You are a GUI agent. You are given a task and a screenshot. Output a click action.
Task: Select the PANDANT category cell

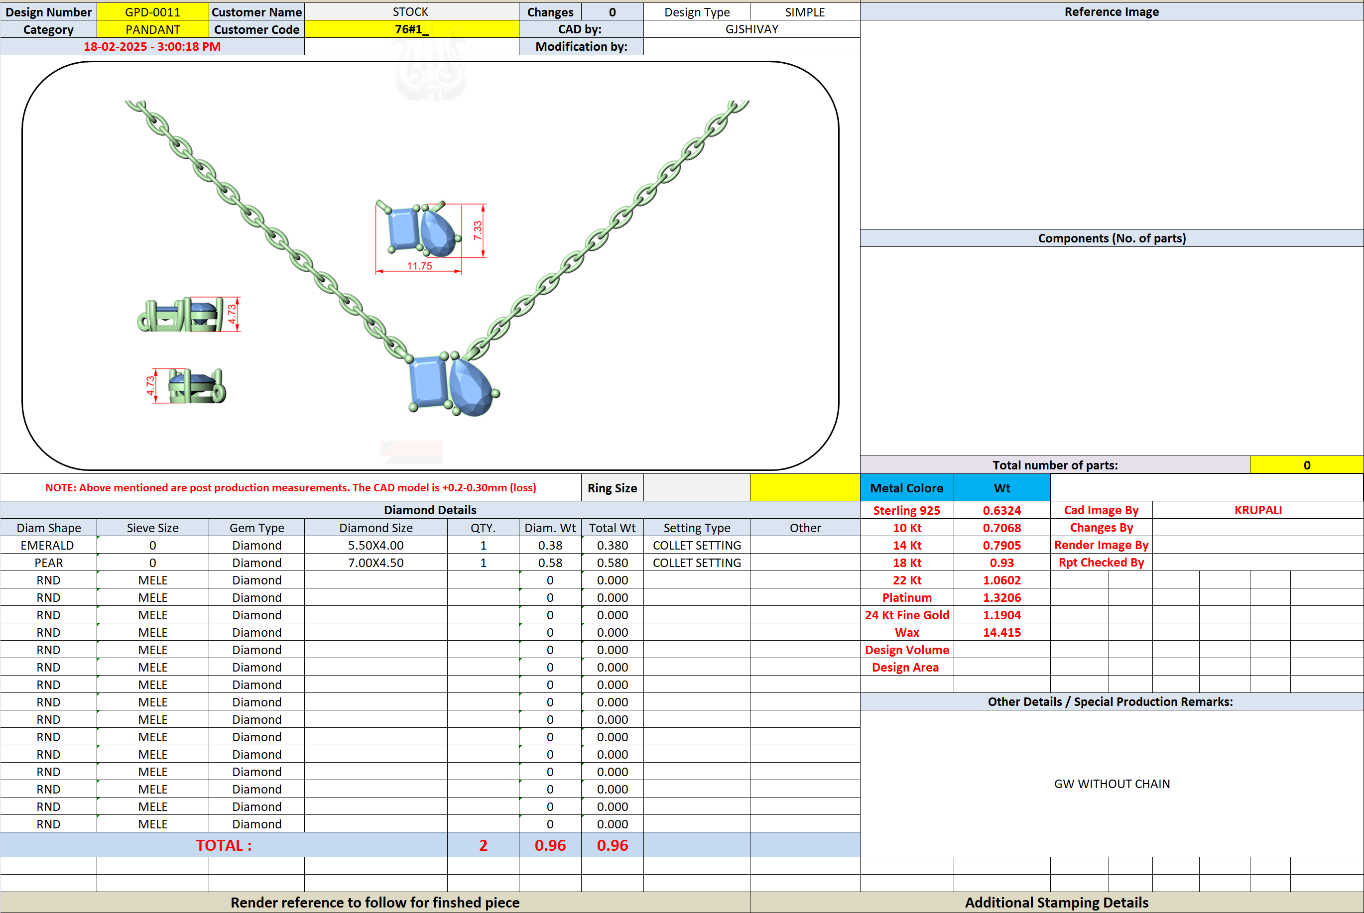pyautogui.click(x=152, y=29)
